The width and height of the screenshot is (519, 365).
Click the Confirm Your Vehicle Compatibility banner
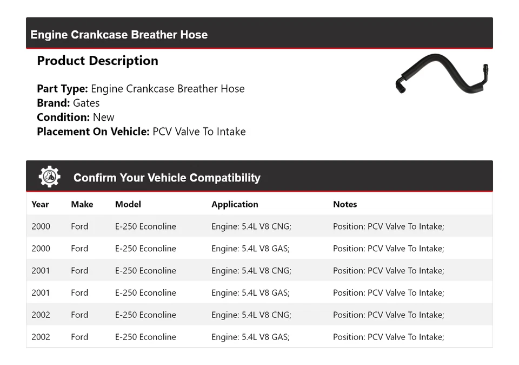(167, 178)
